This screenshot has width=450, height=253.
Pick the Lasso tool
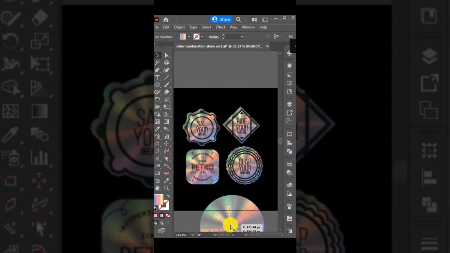167,63
